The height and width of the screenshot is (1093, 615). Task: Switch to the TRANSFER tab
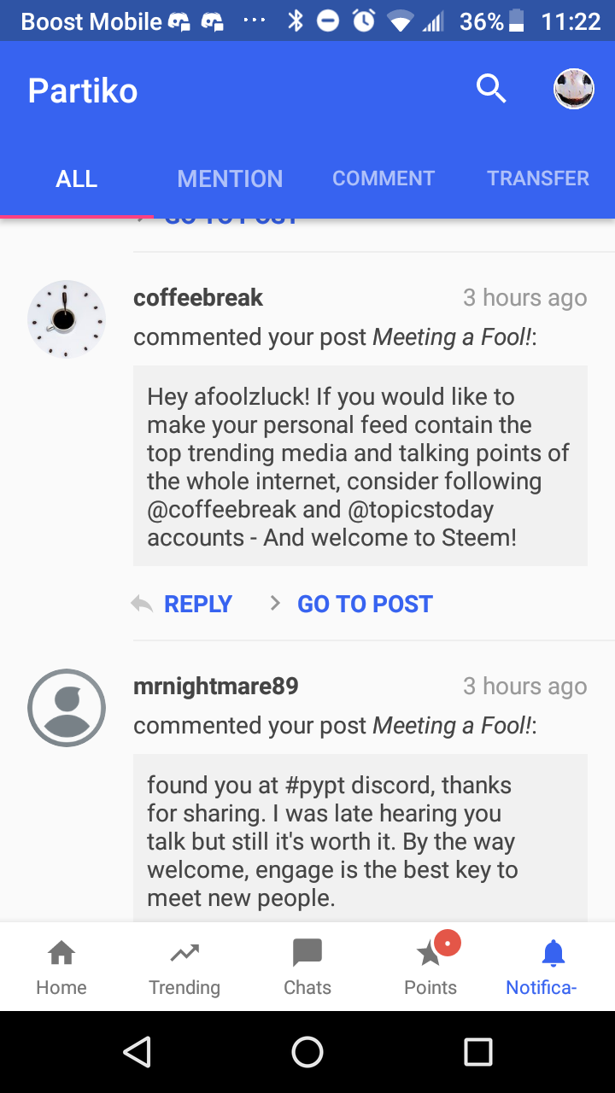click(538, 178)
